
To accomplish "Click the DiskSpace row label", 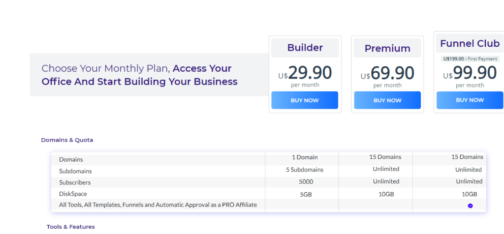I will click(x=73, y=194).
